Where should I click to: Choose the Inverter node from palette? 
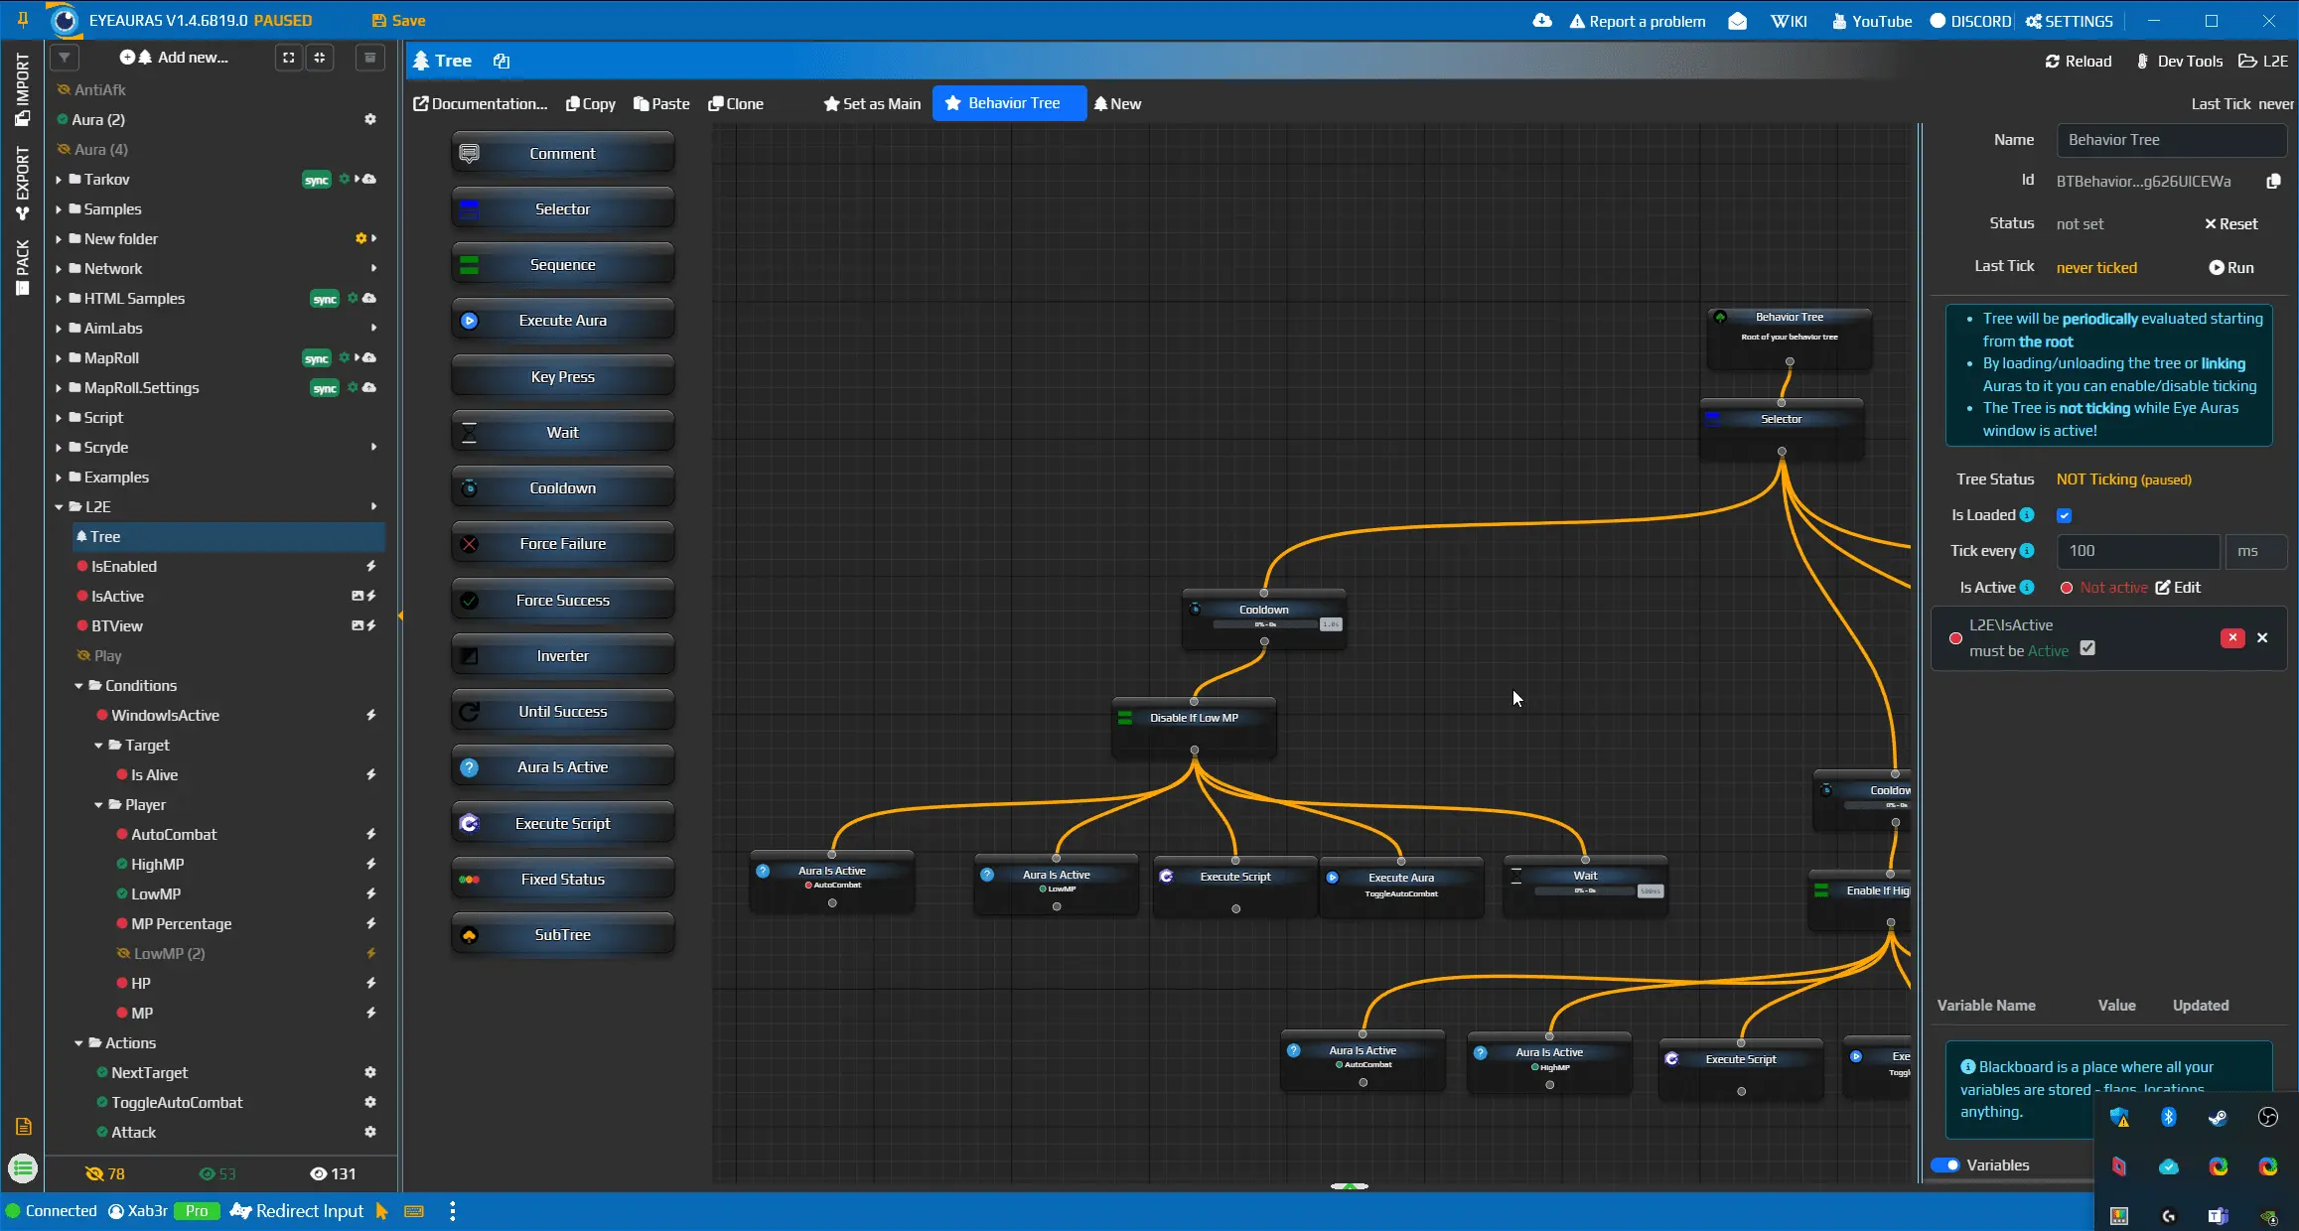click(x=562, y=655)
